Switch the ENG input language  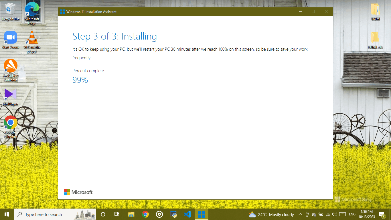(x=352, y=214)
